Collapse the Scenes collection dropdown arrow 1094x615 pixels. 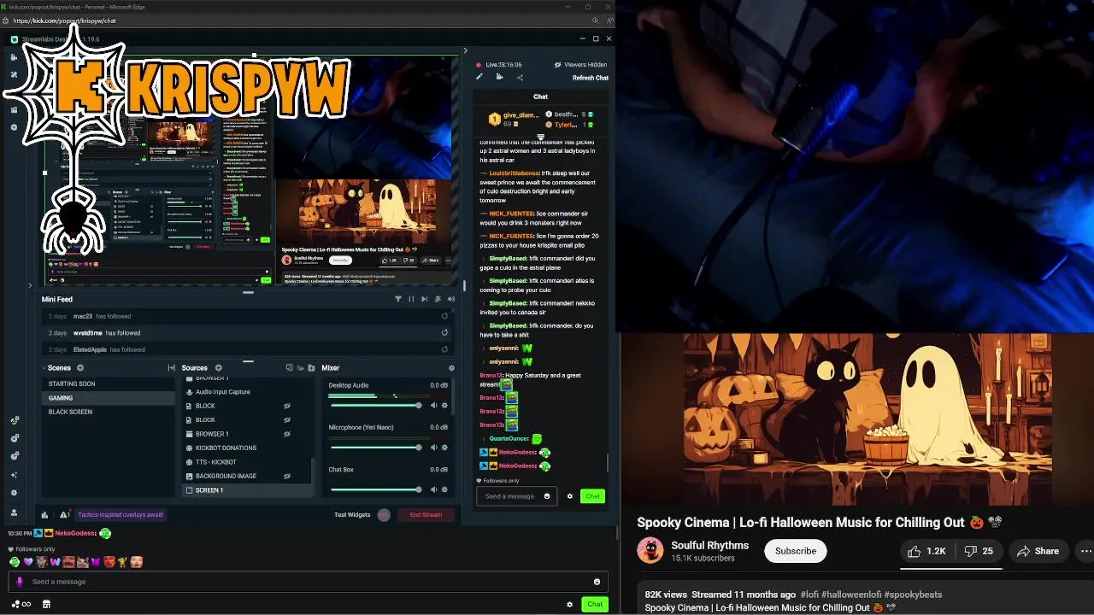[44, 368]
